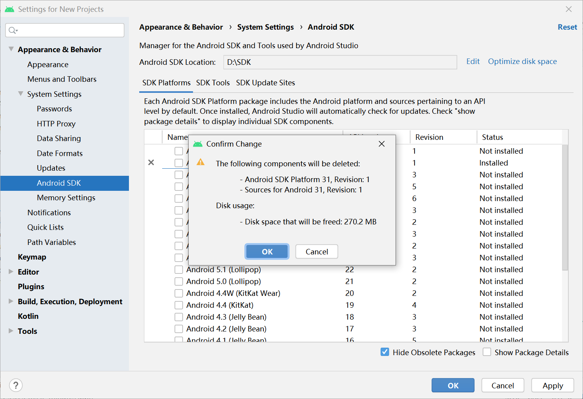
Task: Select Passwords in the settings tree
Action: 54,109
